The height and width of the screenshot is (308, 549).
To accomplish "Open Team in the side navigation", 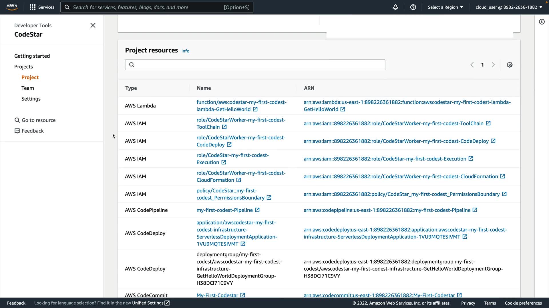I will click(28, 88).
